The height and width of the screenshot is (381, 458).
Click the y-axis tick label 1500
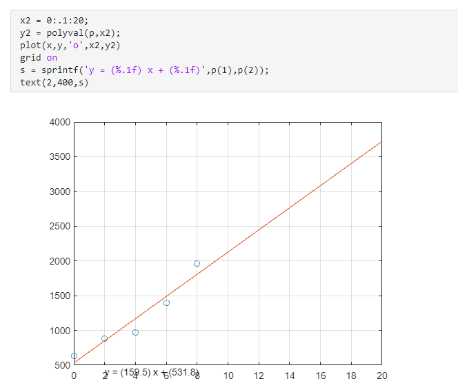click(60, 296)
